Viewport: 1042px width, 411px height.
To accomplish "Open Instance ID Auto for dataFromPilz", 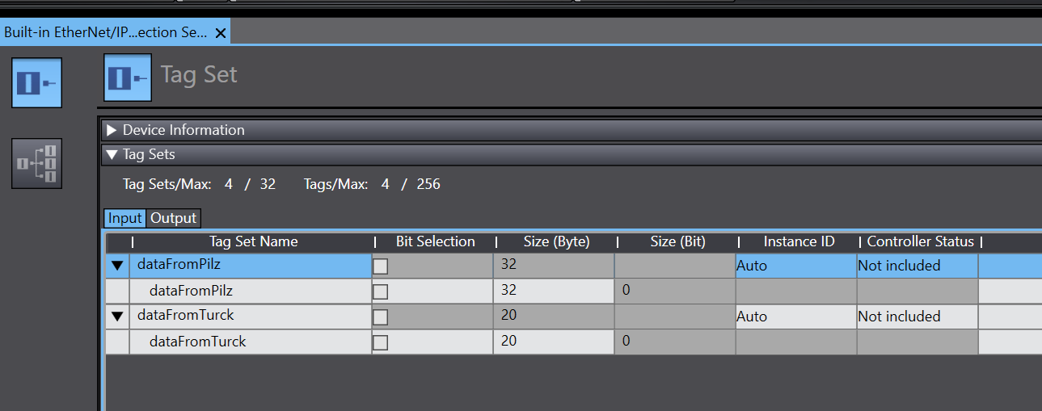I will 796,266.
